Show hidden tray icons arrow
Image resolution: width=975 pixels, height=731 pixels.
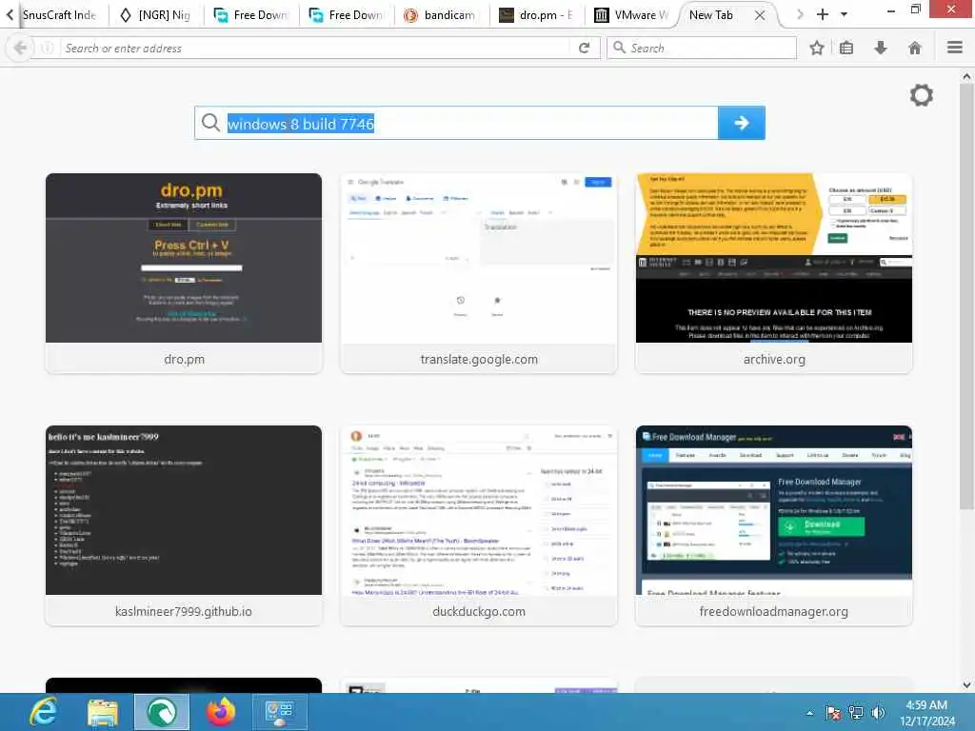point(809,713)
